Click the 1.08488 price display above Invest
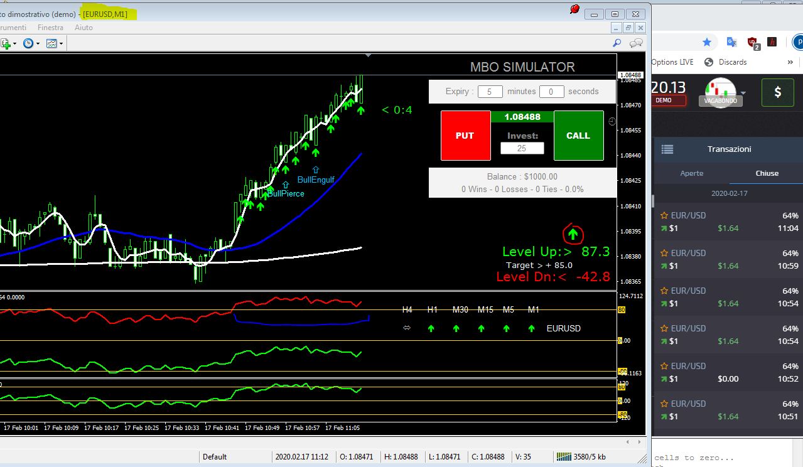This screenshot has height=467, width=803. (522, 117)
